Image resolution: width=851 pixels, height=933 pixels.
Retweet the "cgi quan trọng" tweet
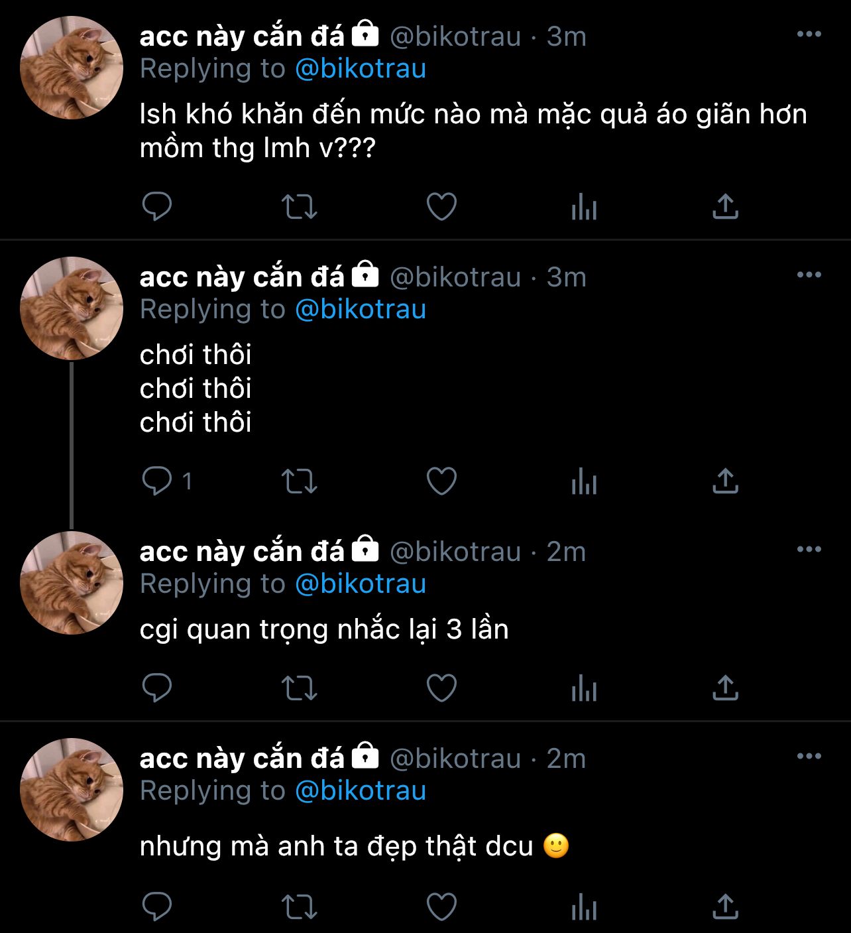click(300, 688)
